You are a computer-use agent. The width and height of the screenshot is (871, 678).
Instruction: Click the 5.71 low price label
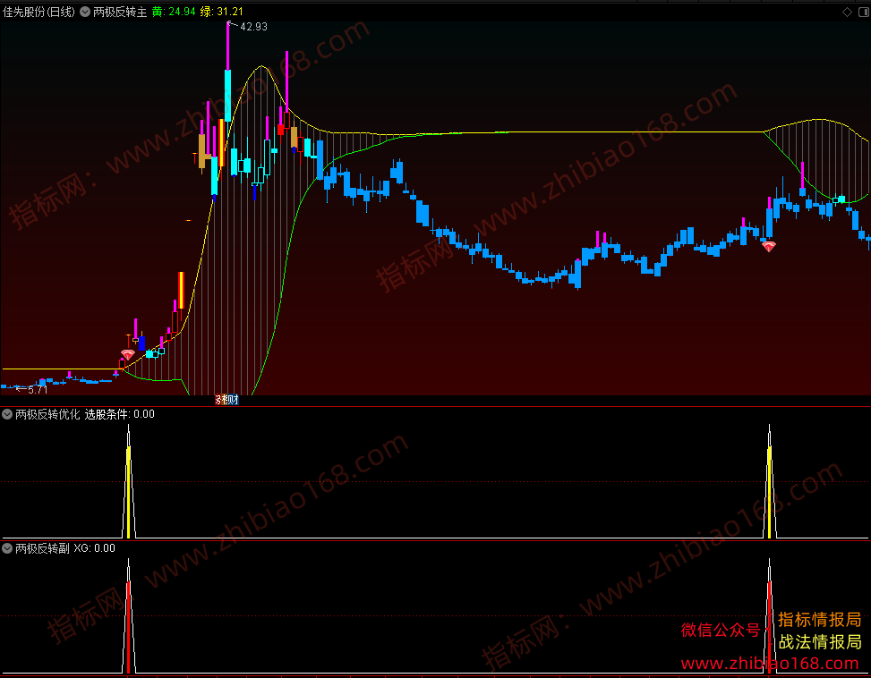(38, 390)
